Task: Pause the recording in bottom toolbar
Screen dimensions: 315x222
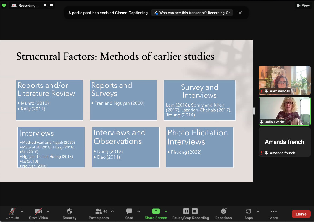Action: [186, 211]
